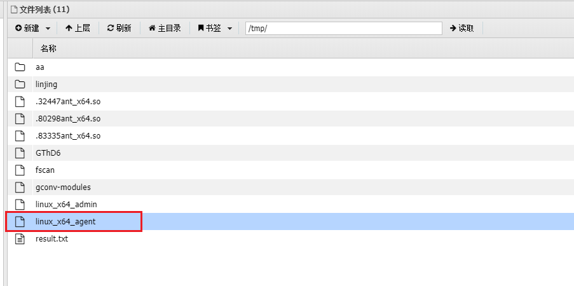Click file icon beside GThD6
The height and width of the screenshot is (286, 574).
pos(20,153)
